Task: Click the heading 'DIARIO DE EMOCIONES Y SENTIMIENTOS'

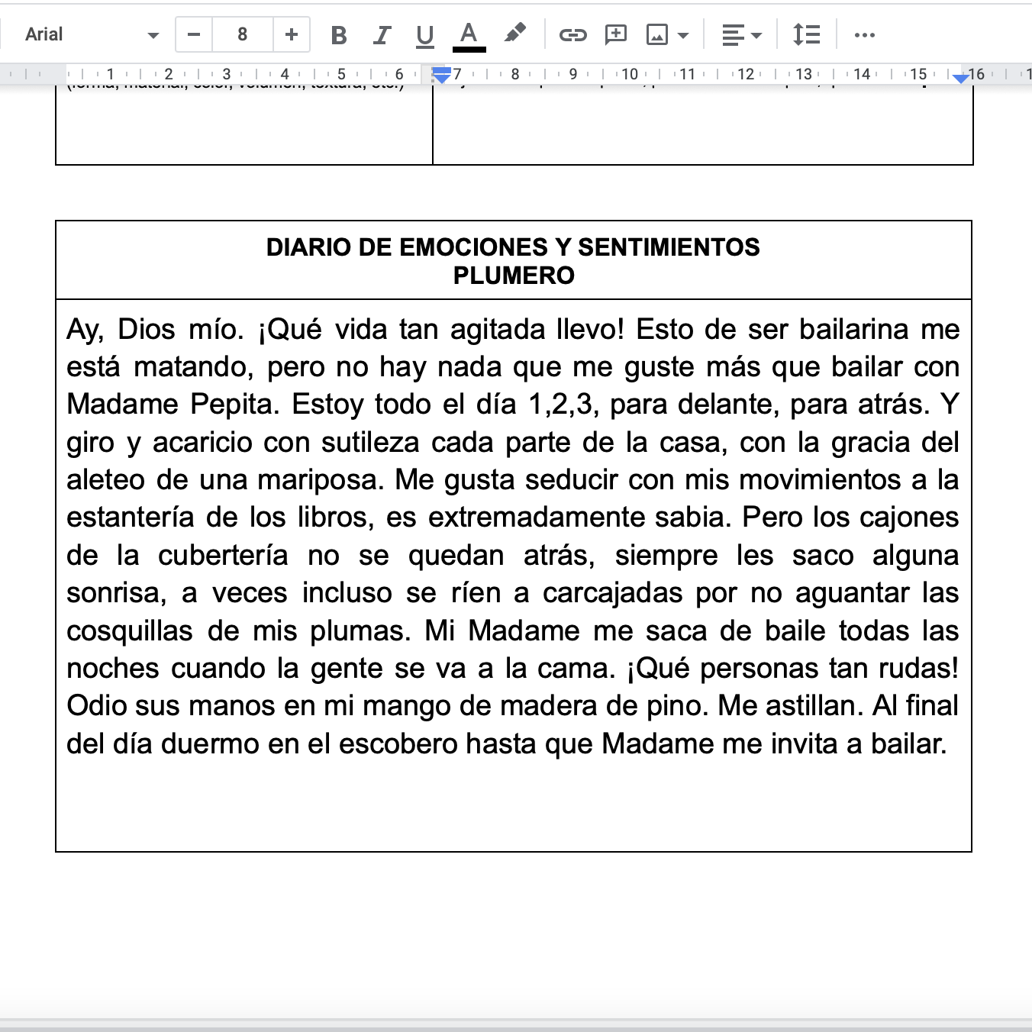Action: point(513,247)
